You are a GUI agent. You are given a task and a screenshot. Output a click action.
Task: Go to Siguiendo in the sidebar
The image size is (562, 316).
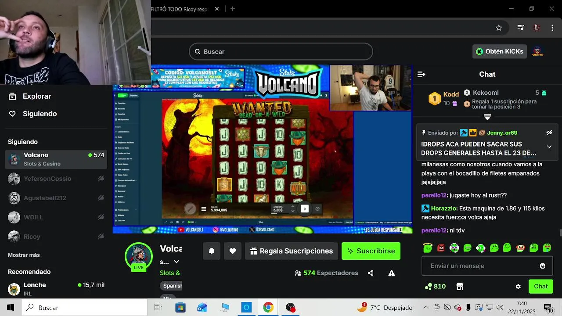[33, 114]
